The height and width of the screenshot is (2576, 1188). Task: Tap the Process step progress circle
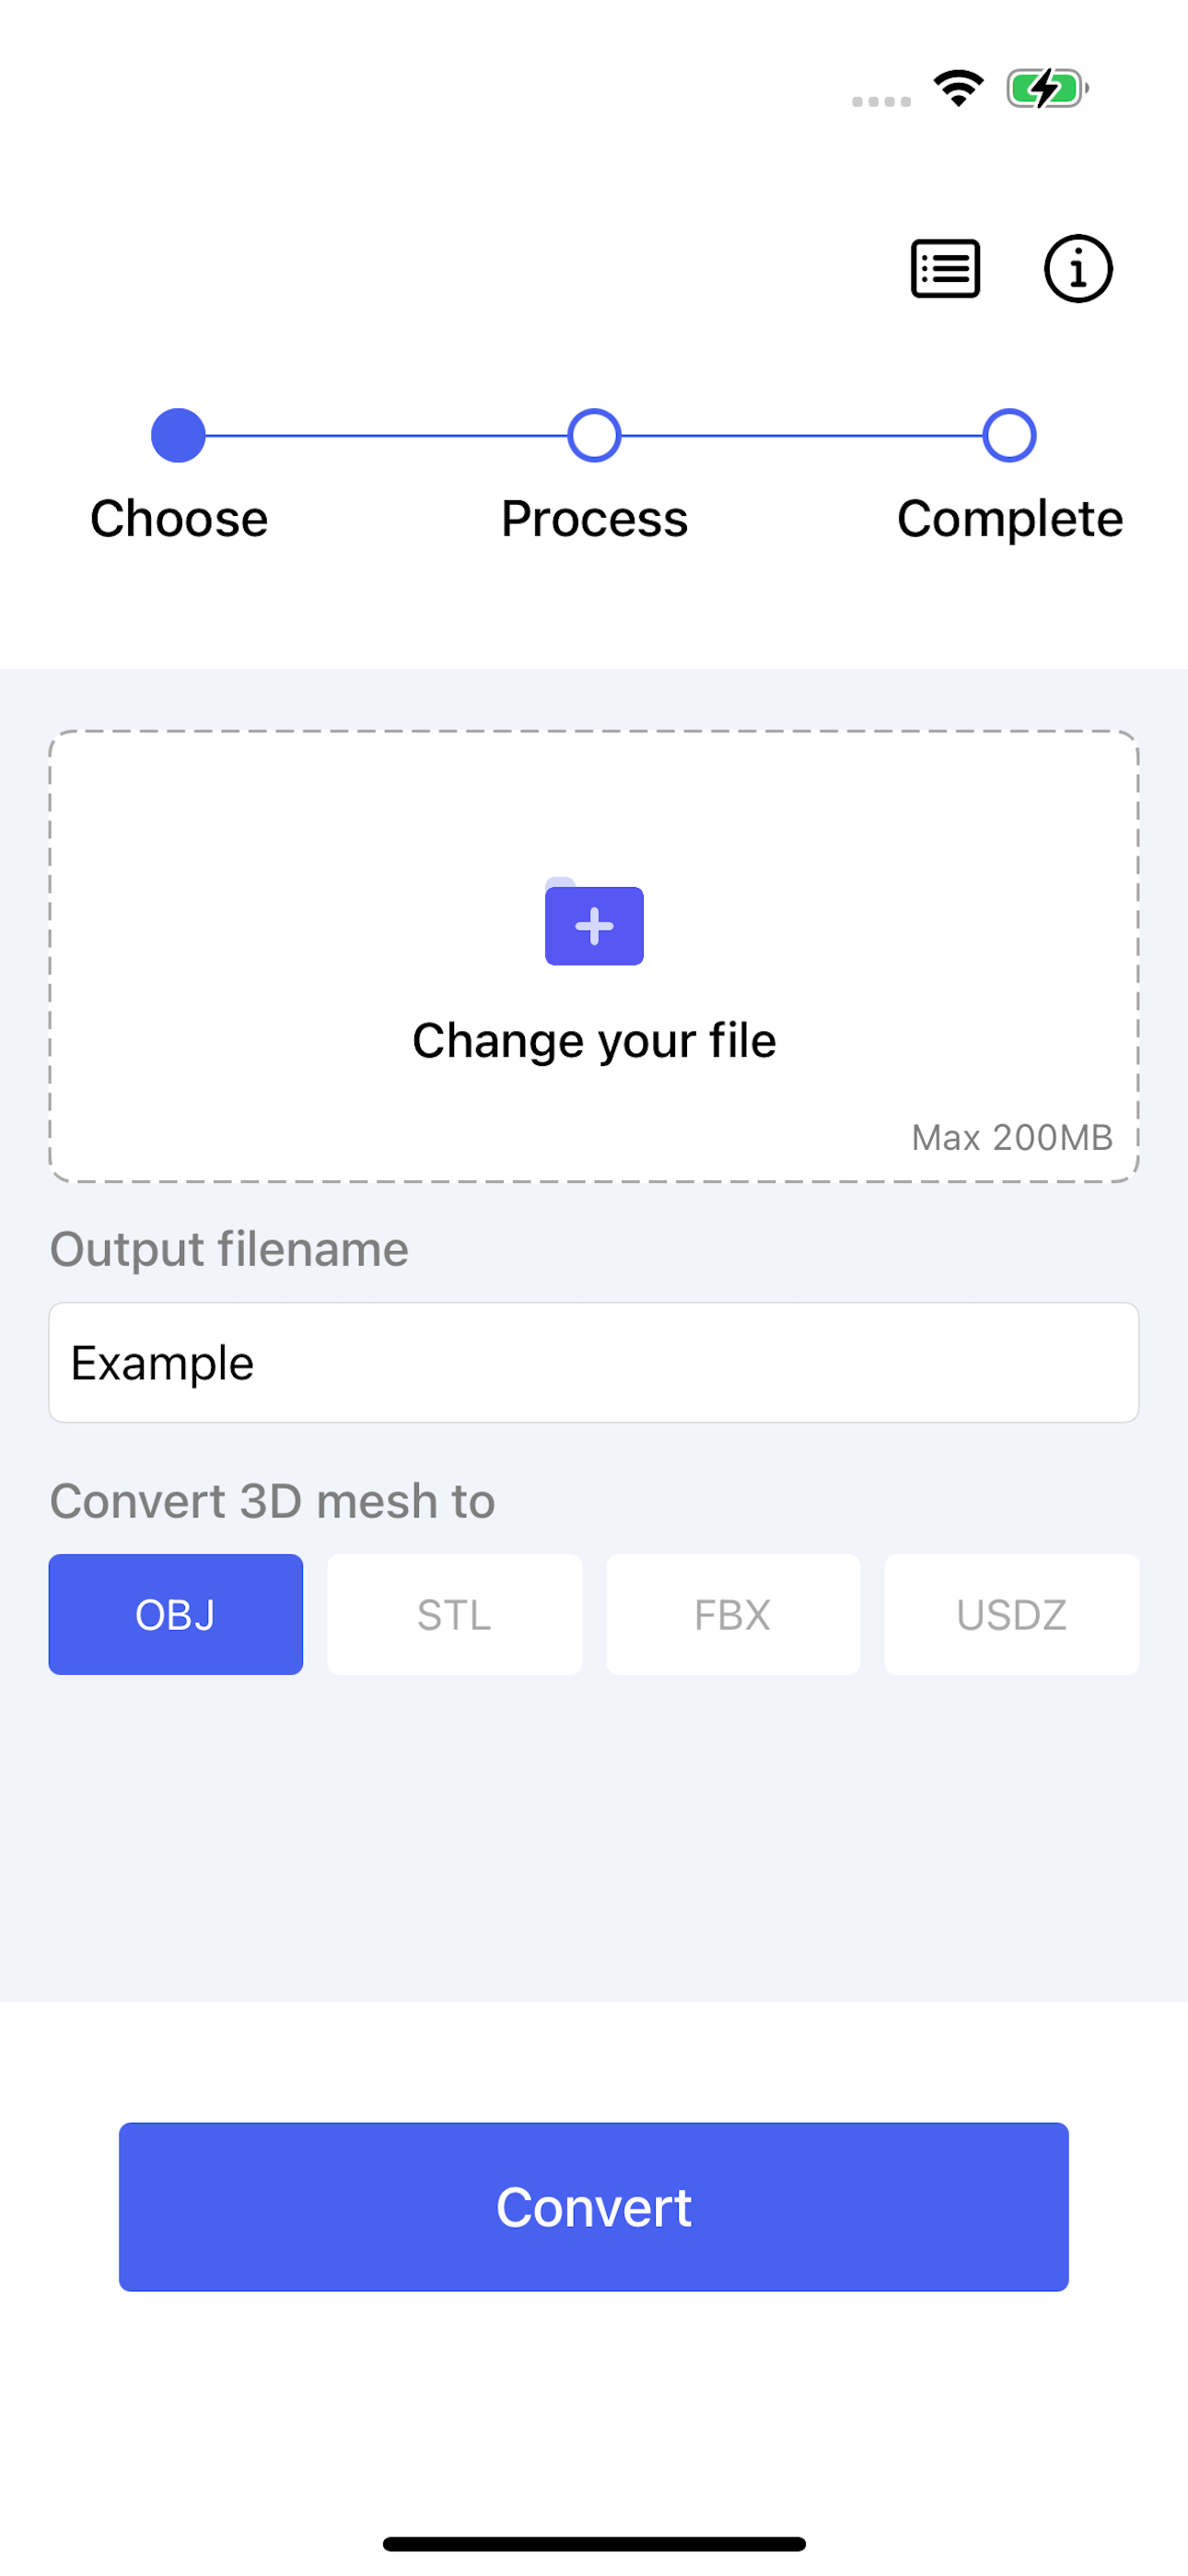click(x=593, y=434)
